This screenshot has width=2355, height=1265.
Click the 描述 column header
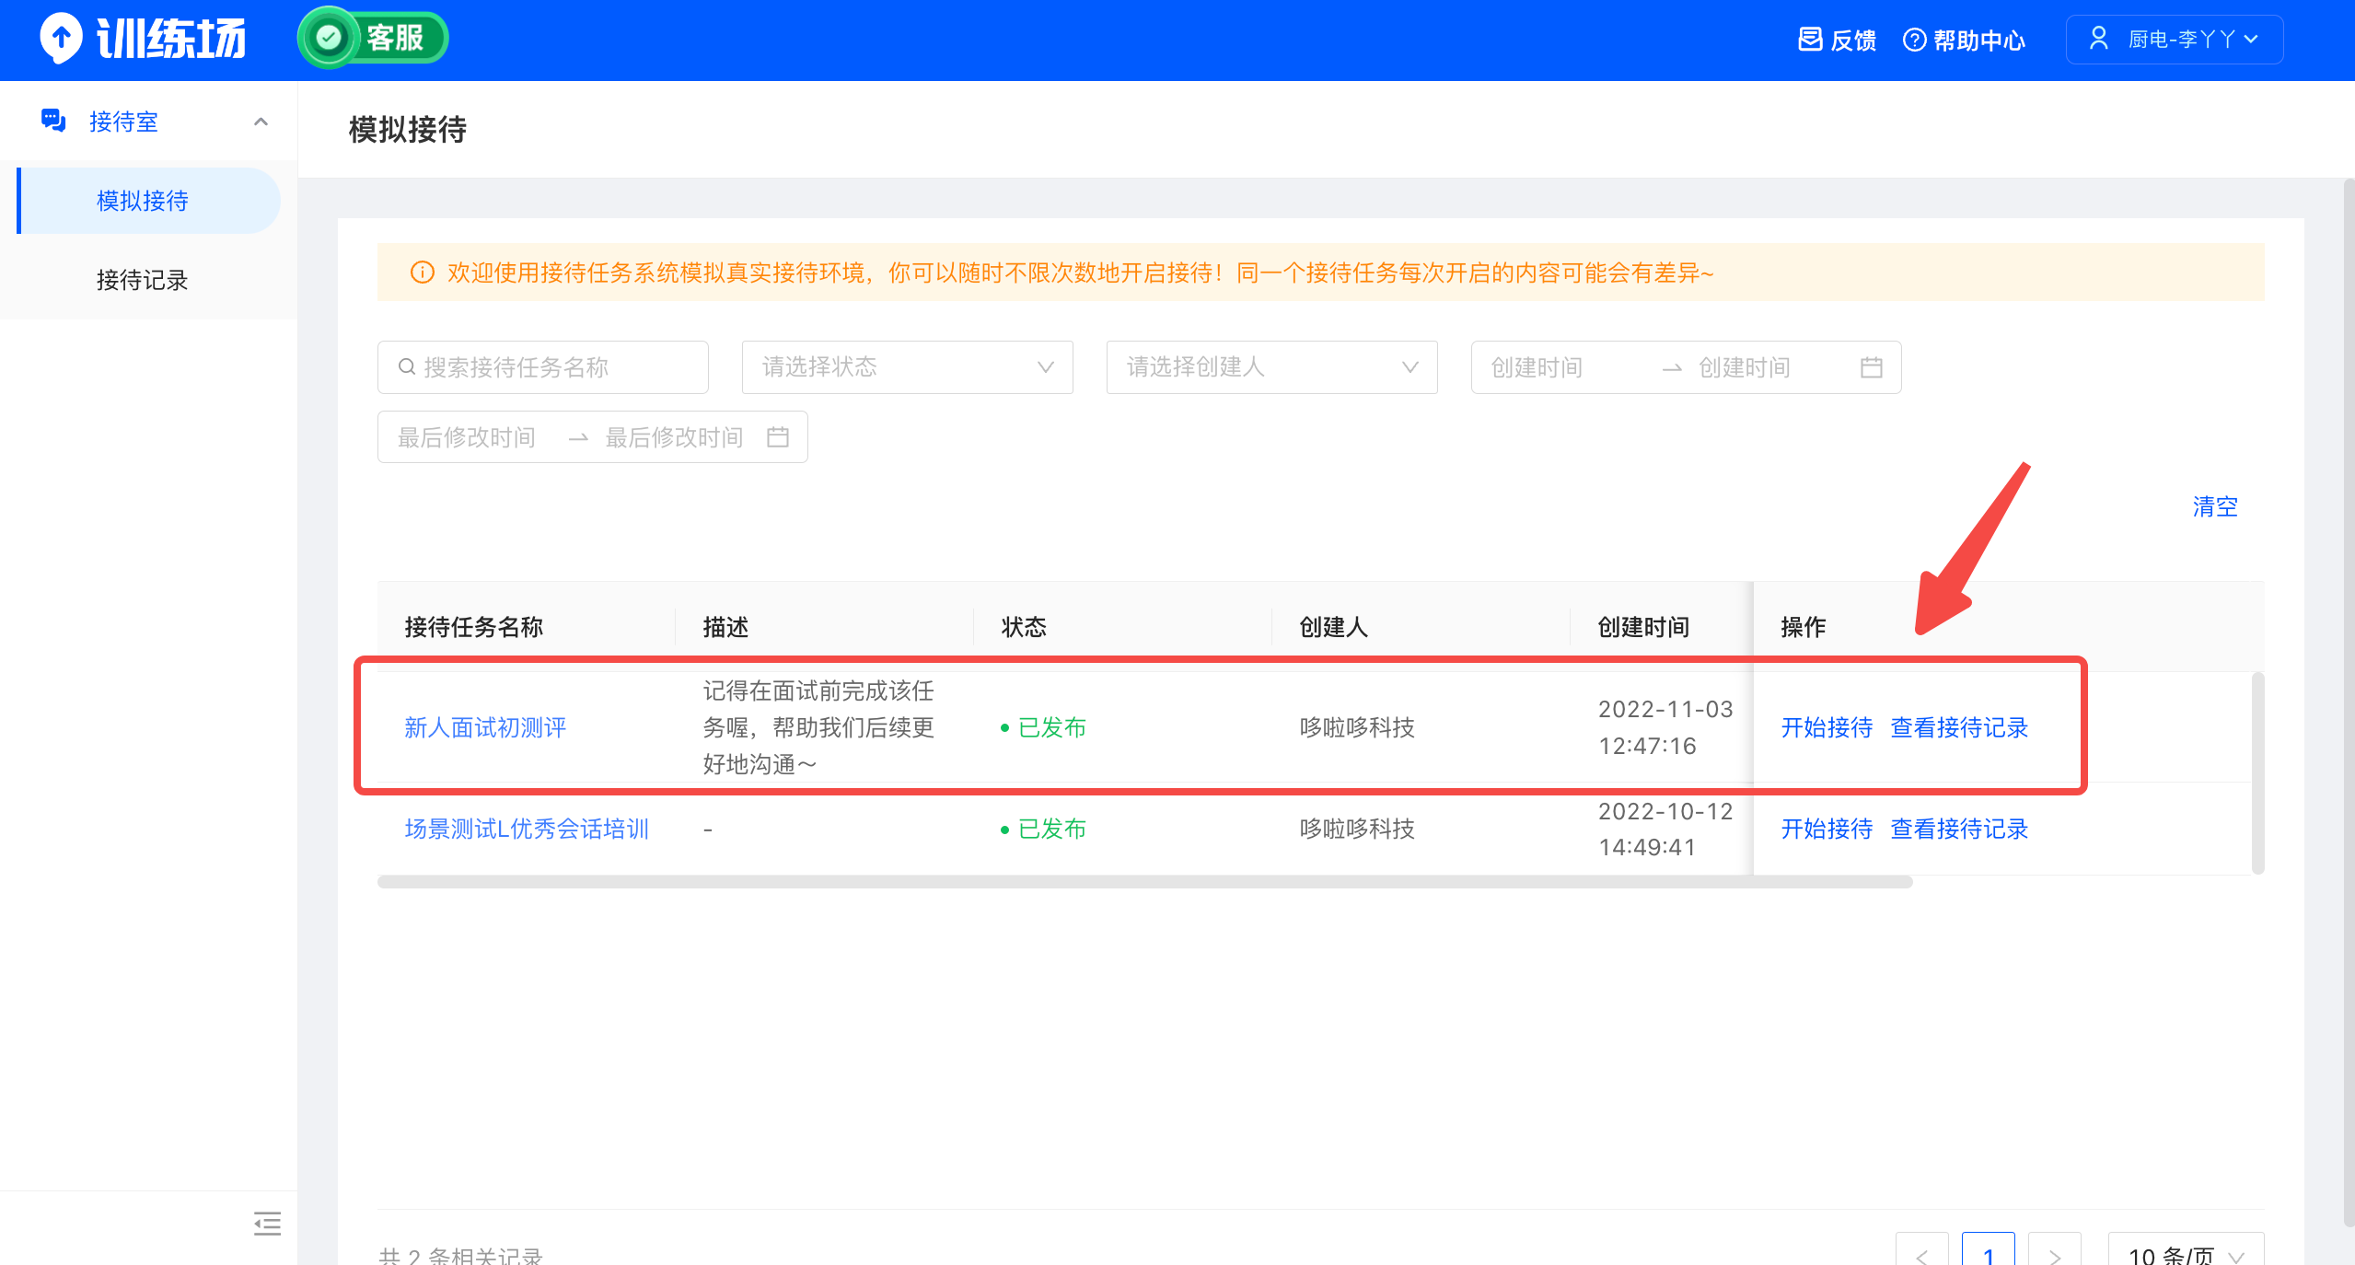[725, 627]
